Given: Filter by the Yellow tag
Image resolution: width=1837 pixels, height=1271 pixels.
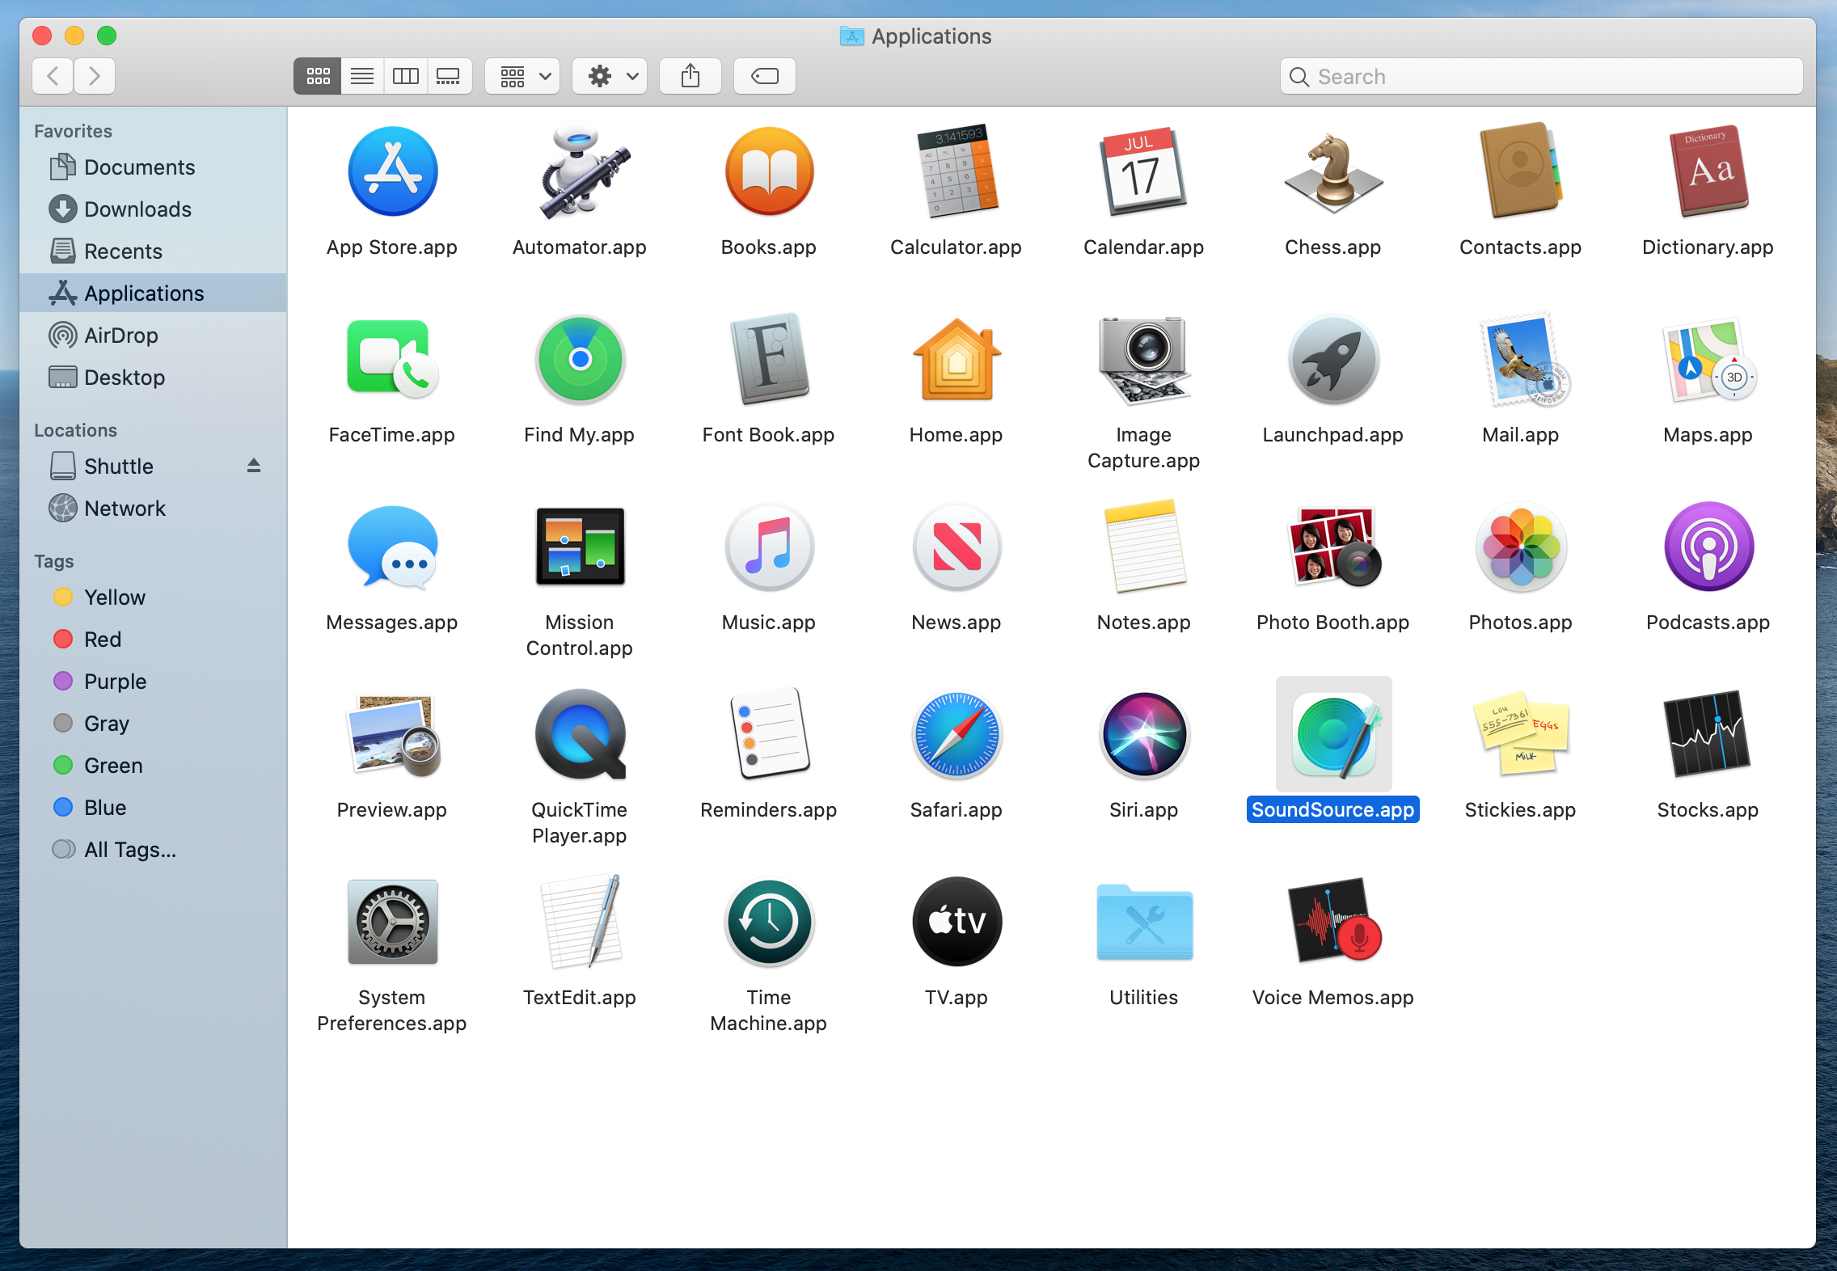Looking at the screenshot, I should tap(153, 597).
